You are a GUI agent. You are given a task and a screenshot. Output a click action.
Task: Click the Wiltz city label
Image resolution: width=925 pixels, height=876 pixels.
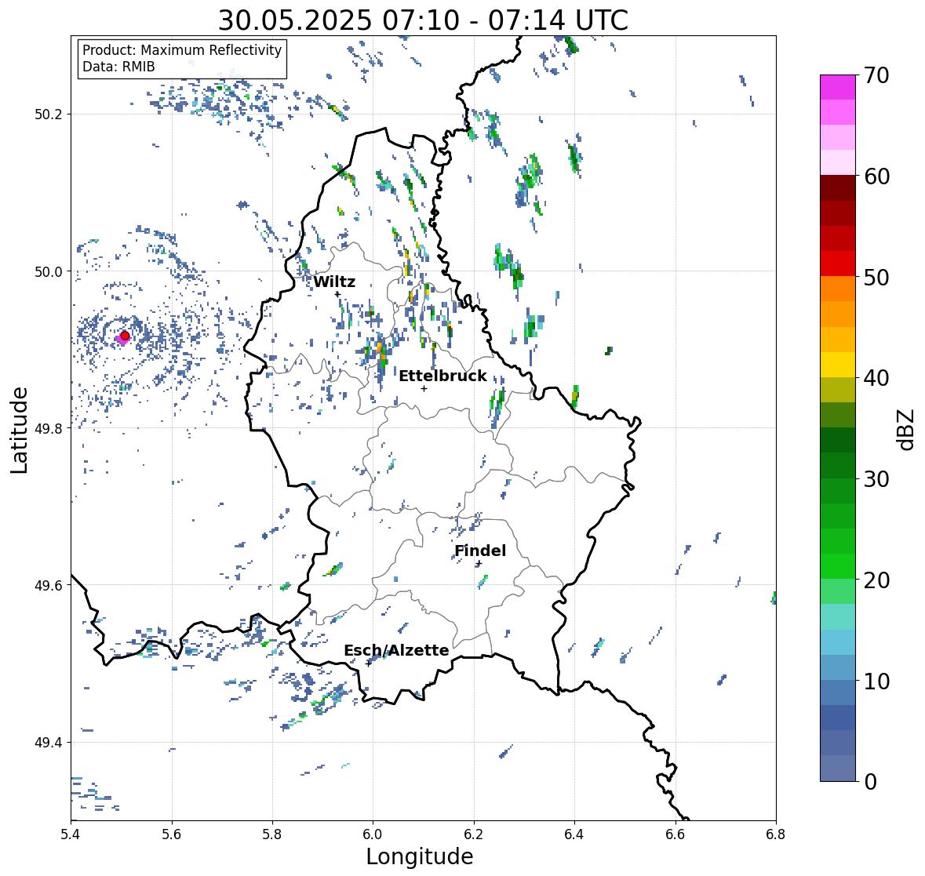334,282
